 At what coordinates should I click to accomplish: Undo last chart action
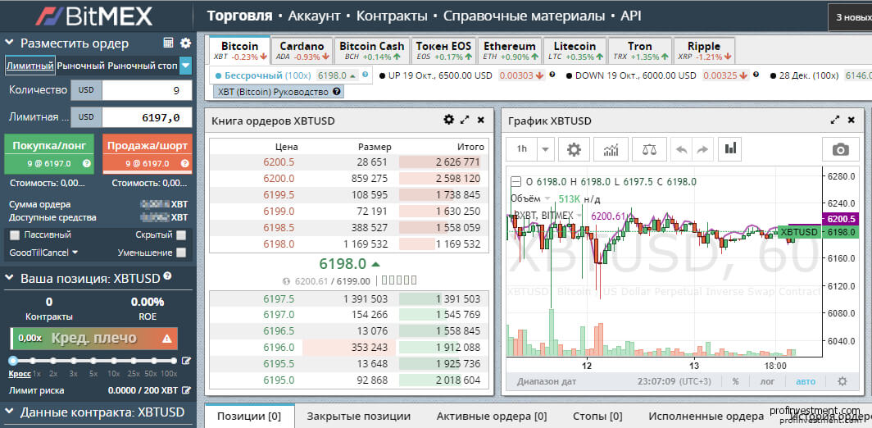(x=683, y=149)
